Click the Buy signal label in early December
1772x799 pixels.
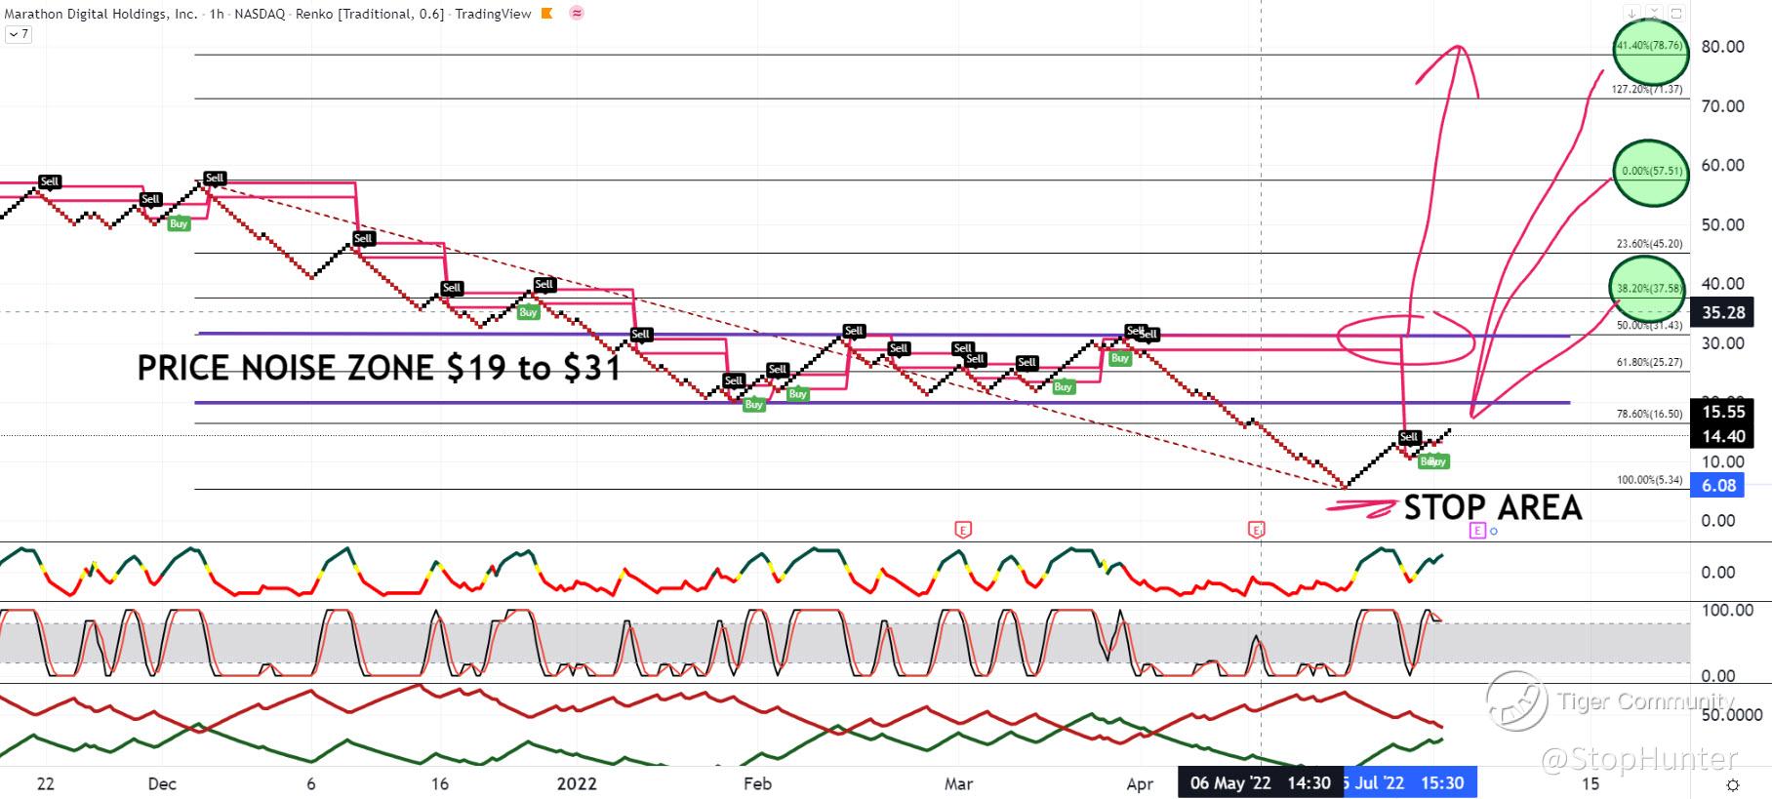tap(179, 223)
